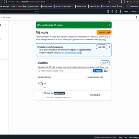139x139 pixels.
Task: Click the browser address bar URL
Action: 28,2
